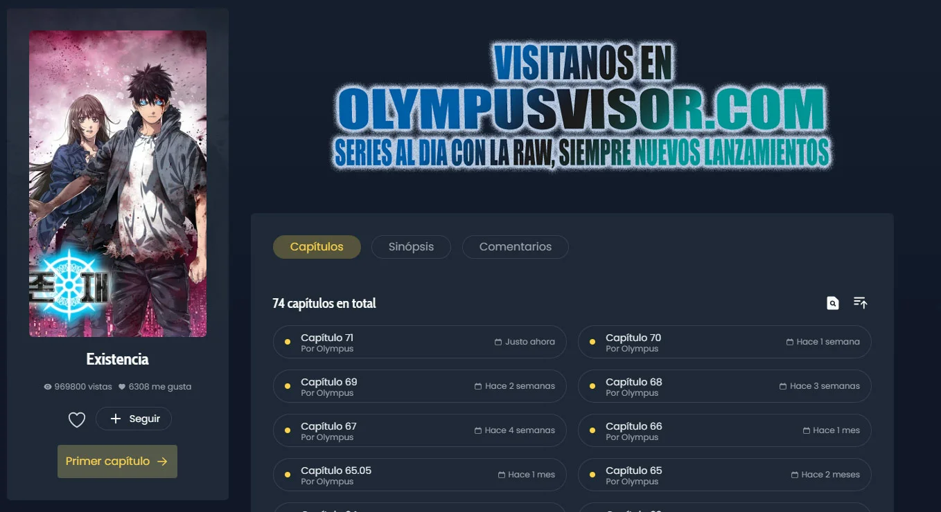Click the plus icon in Seguir button
The image size is (941, 512).
pos(116,419)
